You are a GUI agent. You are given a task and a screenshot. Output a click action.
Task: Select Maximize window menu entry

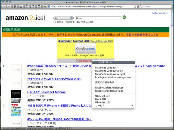[x=113, y=68]
